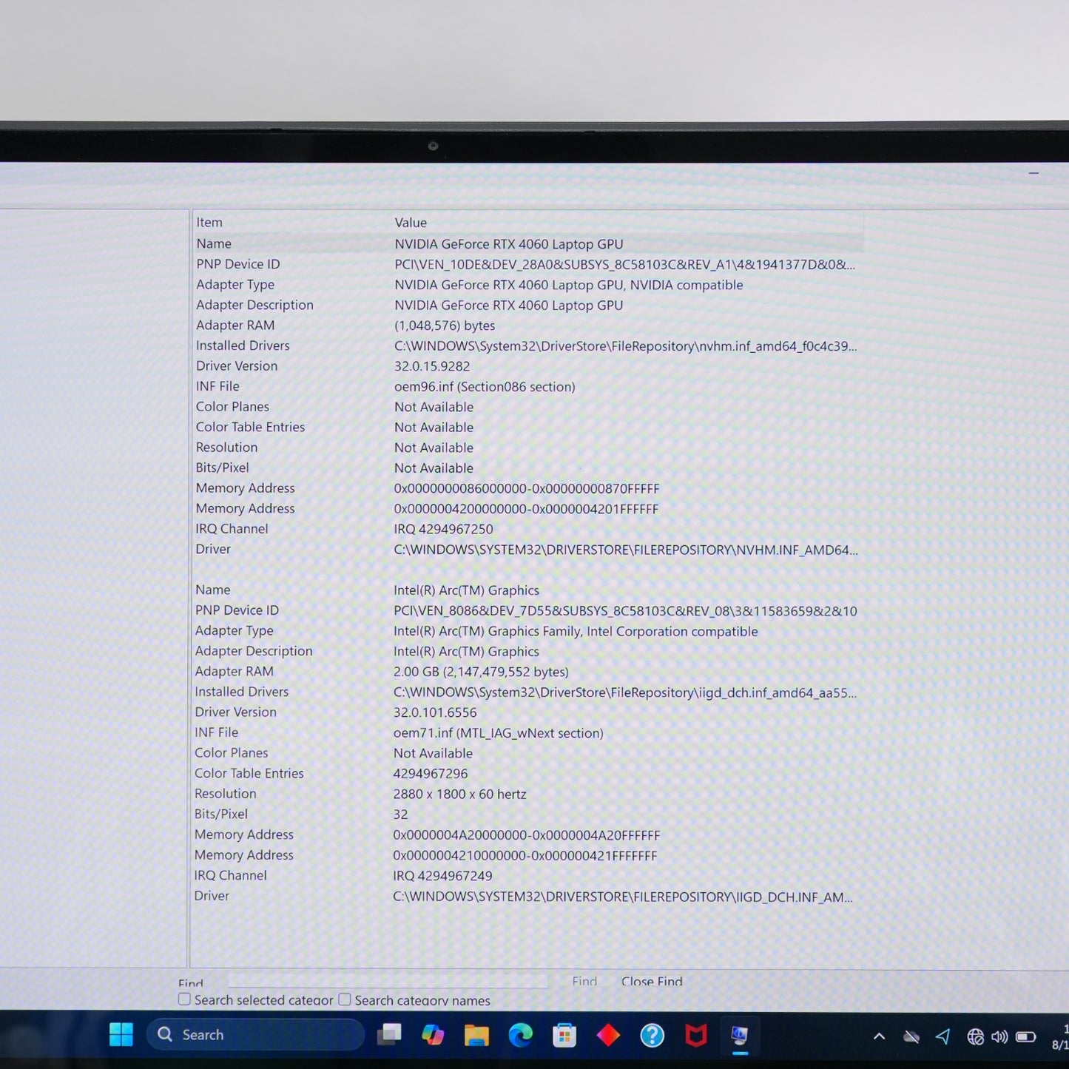1069x1069 pixels.
Task: Click the Value column header
Action: (x=411, y=223)
